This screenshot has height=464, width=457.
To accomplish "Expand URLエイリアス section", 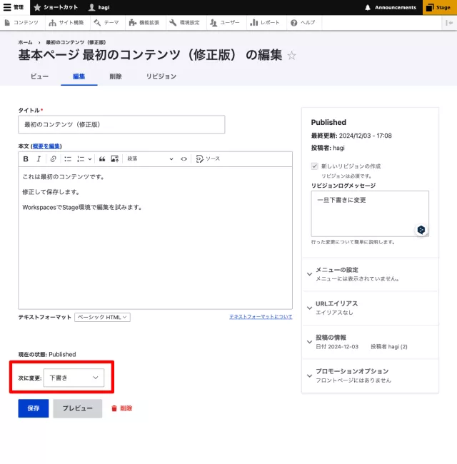I will pyautogui.click(x=371, y=308).
